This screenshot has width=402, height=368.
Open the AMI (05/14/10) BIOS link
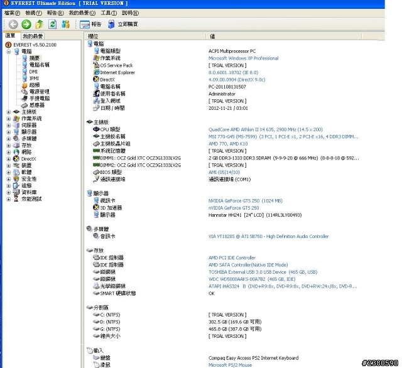coord(224,172)
